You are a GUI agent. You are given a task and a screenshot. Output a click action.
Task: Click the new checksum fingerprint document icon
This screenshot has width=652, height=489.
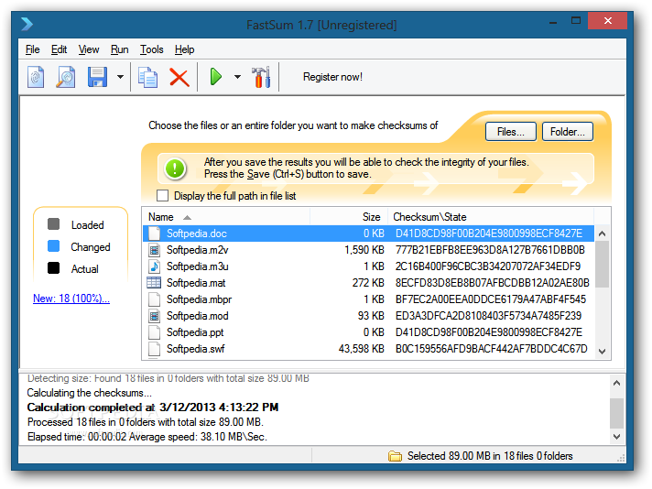tap(36, 77)
